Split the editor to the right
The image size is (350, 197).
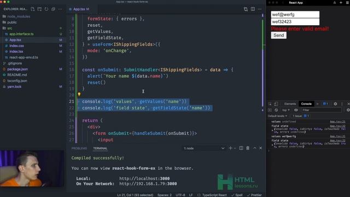pyautogui.click(x=253, y=9)
